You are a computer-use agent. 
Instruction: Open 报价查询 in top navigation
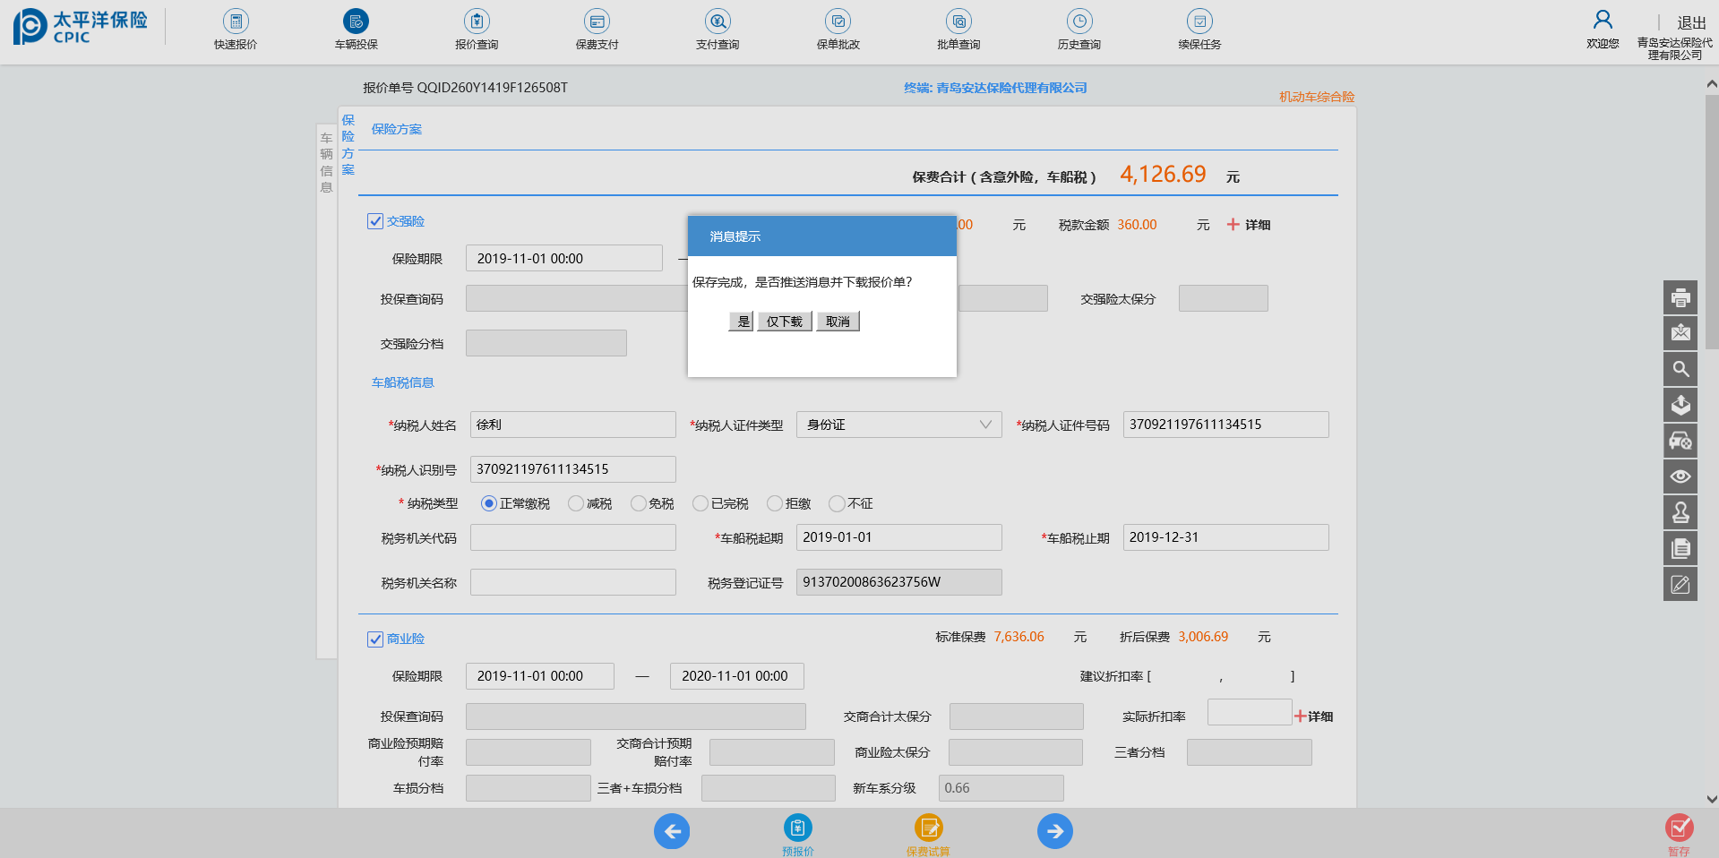click(x=477, y=29)
